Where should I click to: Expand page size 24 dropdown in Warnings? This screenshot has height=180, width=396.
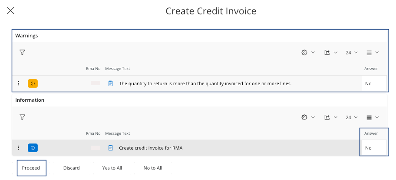[x=351, y=53]
